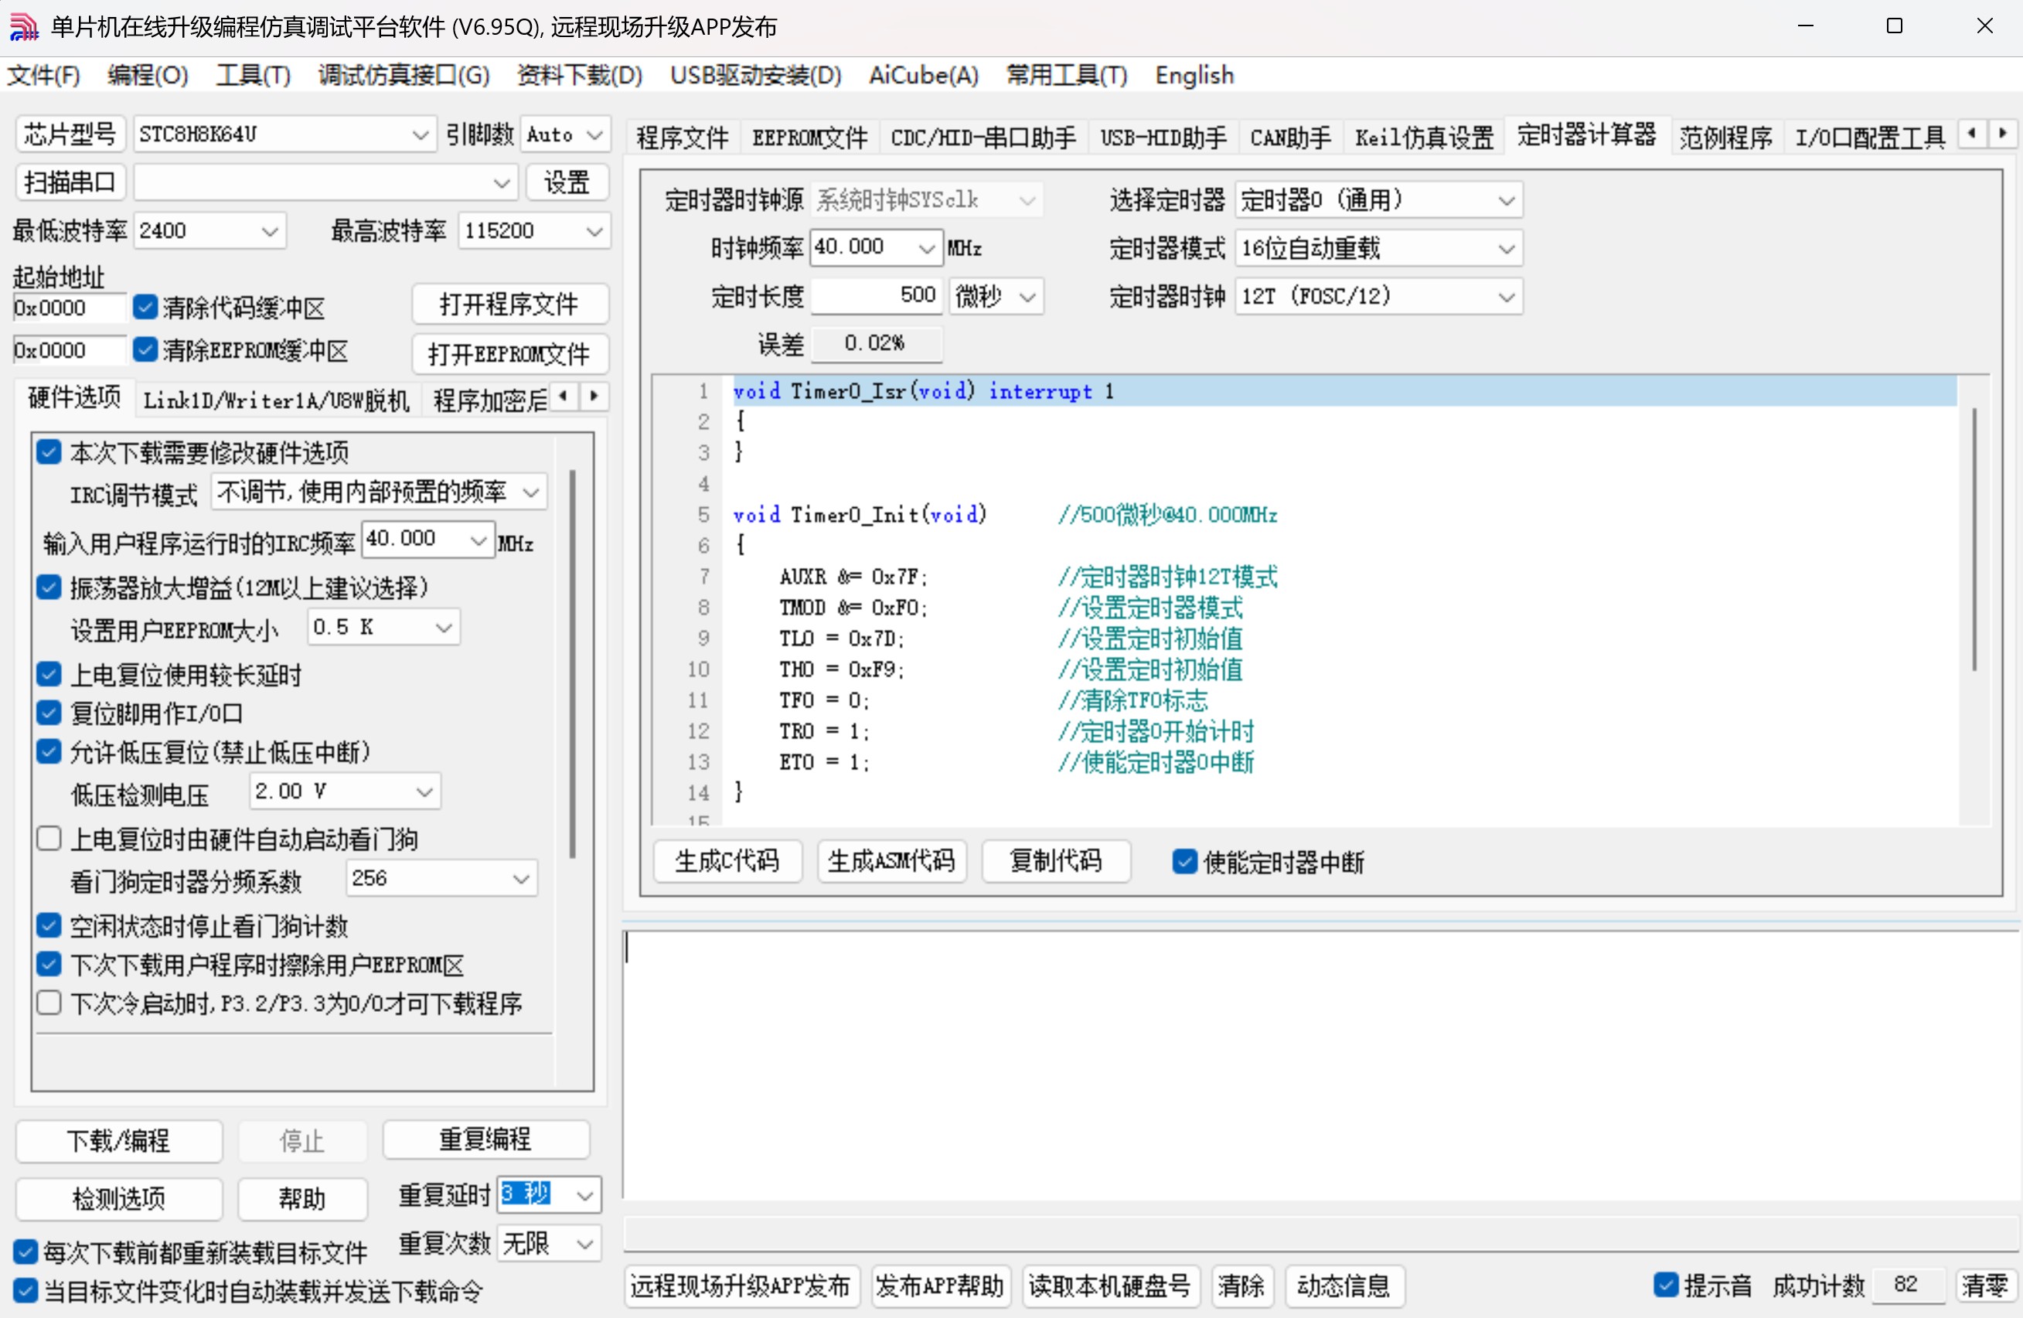Switch to CDC/HID-串口助手 tab
Viewport: 2023px width, 1318px height.
pos(983,137)
